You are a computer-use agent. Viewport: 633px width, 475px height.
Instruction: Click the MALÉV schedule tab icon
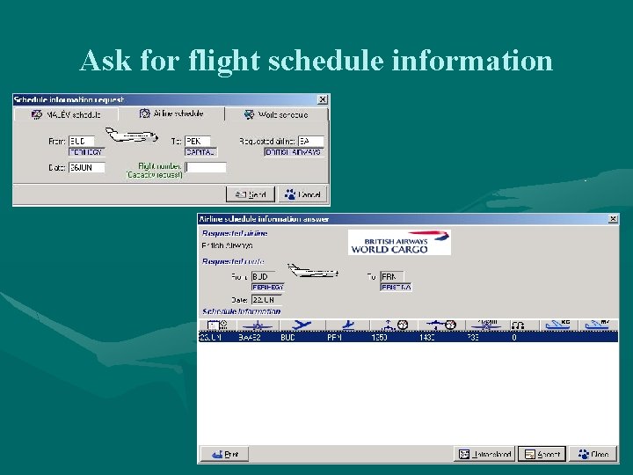tap(36, 114)
